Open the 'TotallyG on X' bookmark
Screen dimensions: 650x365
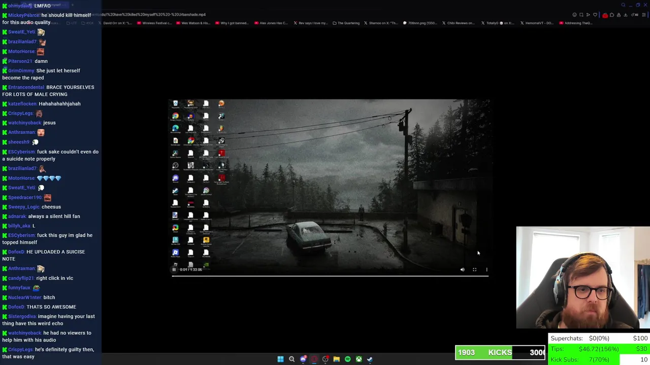pyautogui.click(x=497, y=23)
